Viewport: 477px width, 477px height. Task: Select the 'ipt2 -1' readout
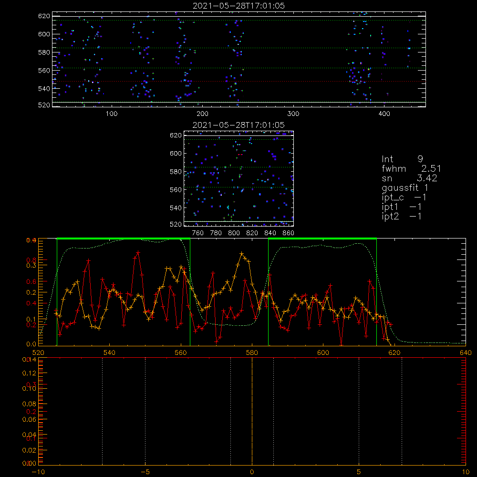click(x=402, y=216)
